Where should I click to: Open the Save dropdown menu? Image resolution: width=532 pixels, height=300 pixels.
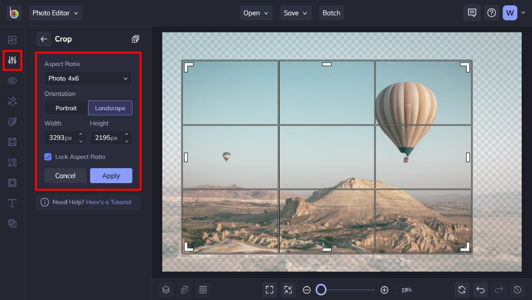(x=295, y=13)
